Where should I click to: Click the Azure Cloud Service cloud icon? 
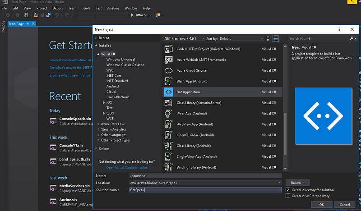(x=168, y=70)
